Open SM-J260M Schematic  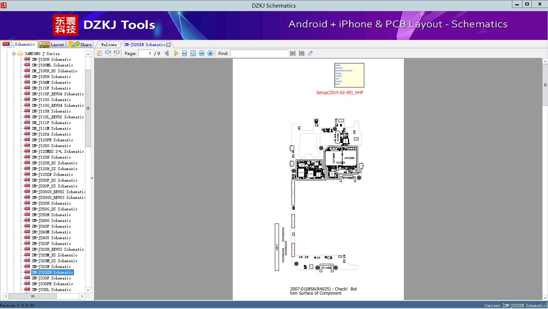pyautogui.click(x=51, y=232)
